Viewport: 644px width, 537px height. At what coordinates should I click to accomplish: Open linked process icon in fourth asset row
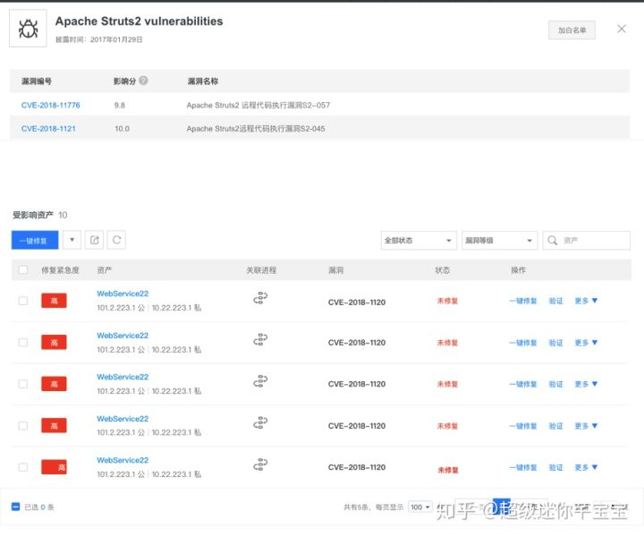pyautogui.click(x=260, y=422)
